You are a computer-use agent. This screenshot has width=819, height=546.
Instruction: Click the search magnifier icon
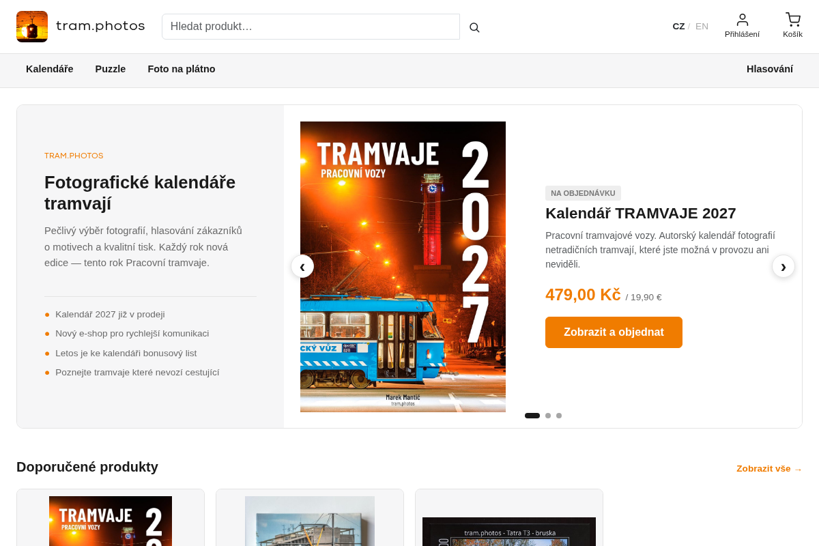click(474, 27)
